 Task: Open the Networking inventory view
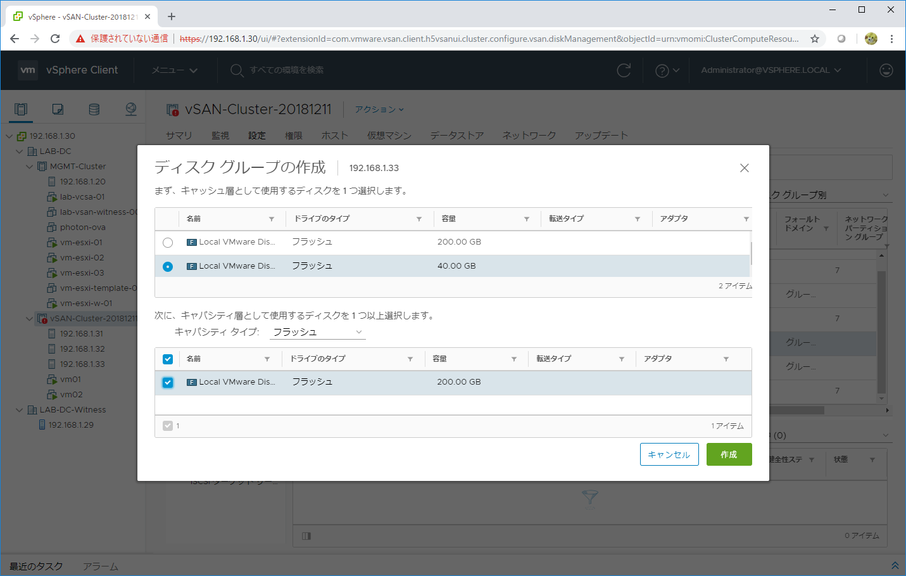pyautogui.click(x=131, y=109)
